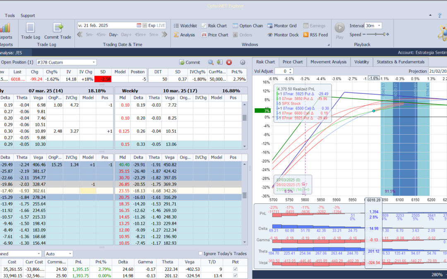Decrease playback speed with the minus icon
Screen dimensions: 447x279
[364, 34]
